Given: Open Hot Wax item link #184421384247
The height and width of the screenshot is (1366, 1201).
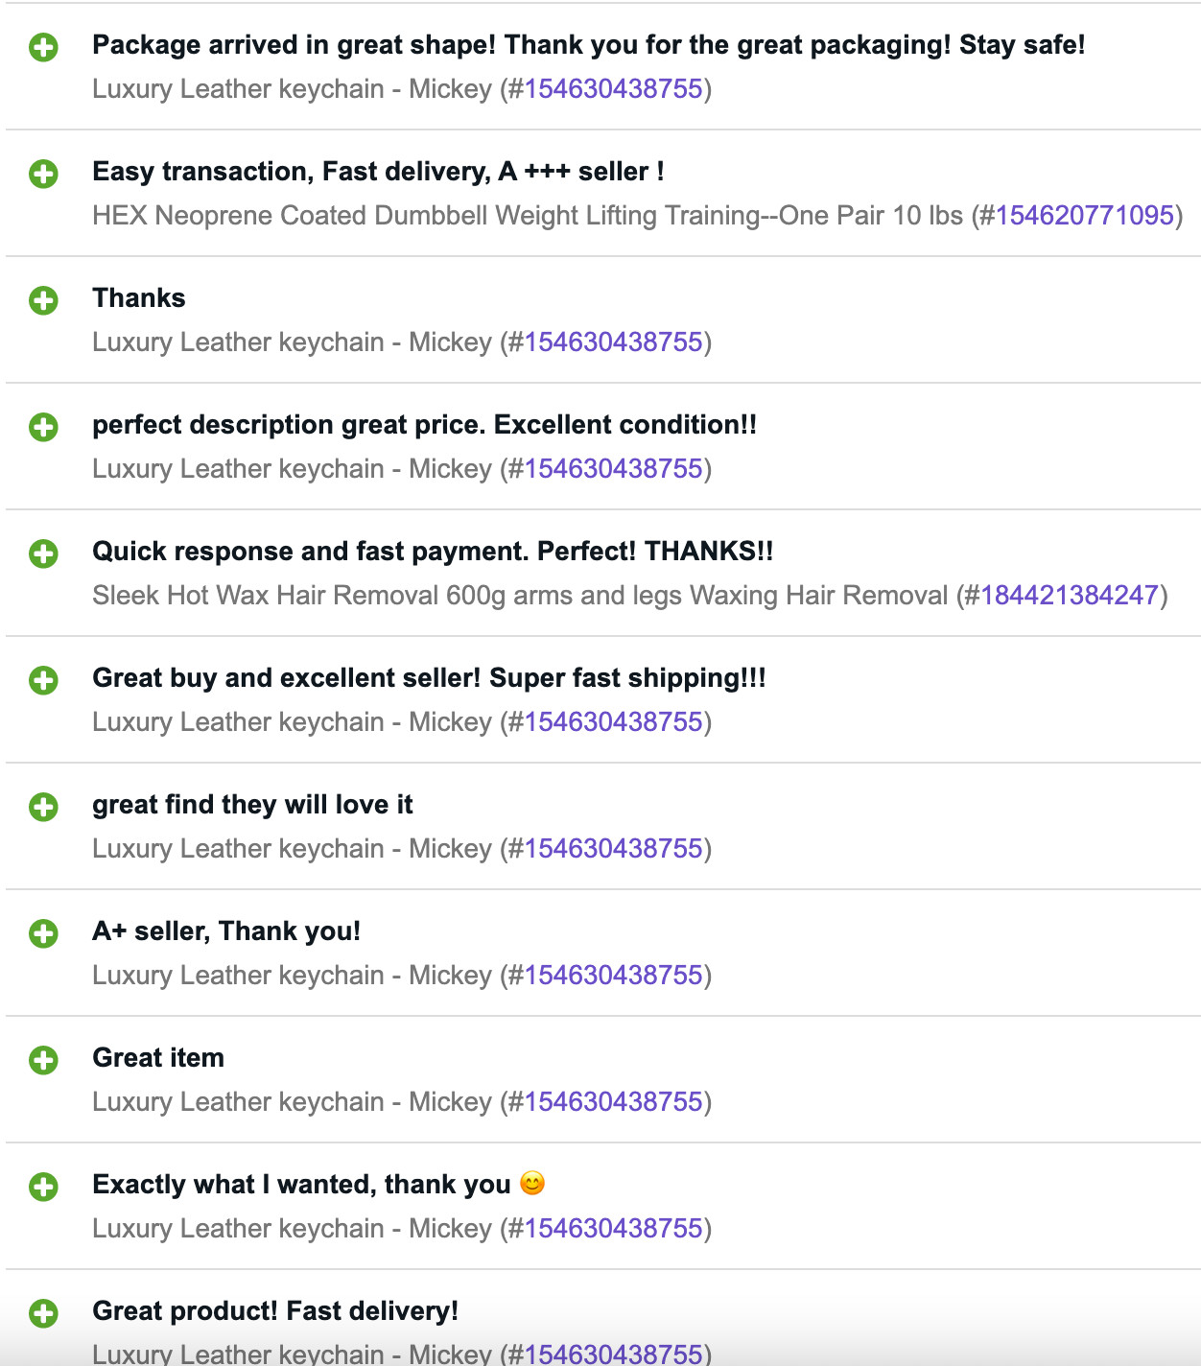Looking at the screenshot, I should (1069, 596).
